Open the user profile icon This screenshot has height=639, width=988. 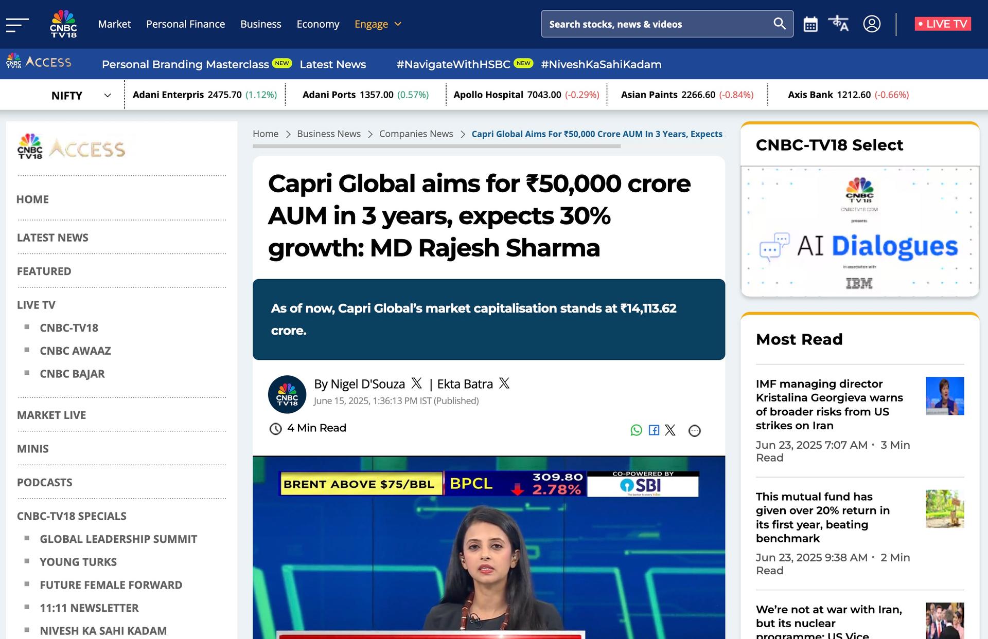pyautogui.click(x=872, y=24)
